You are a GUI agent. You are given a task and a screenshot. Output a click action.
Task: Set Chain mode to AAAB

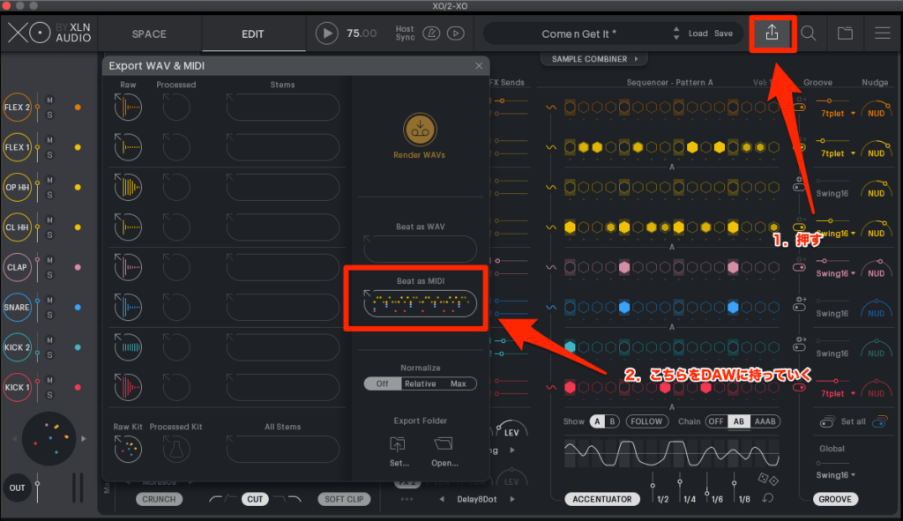pos(765,421)
